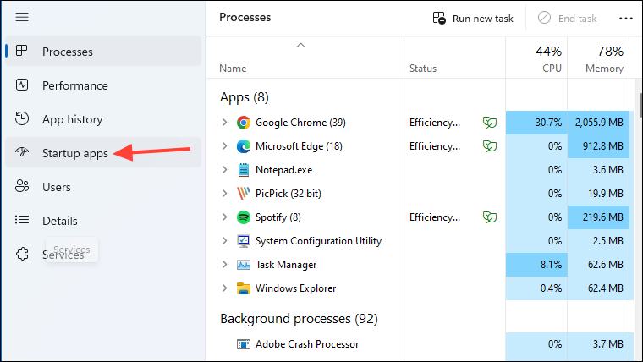Screen dimensions: 643x362
Task: Expand the Task Manager process group
Action: click(x=224, y=265)
